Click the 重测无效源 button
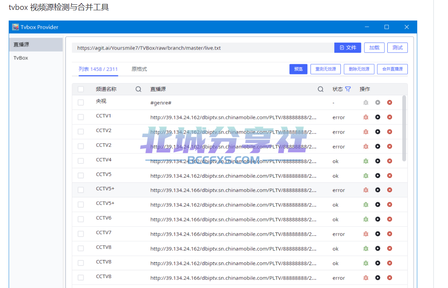Viewport: 448px width, 288px height. pos(325,69)
